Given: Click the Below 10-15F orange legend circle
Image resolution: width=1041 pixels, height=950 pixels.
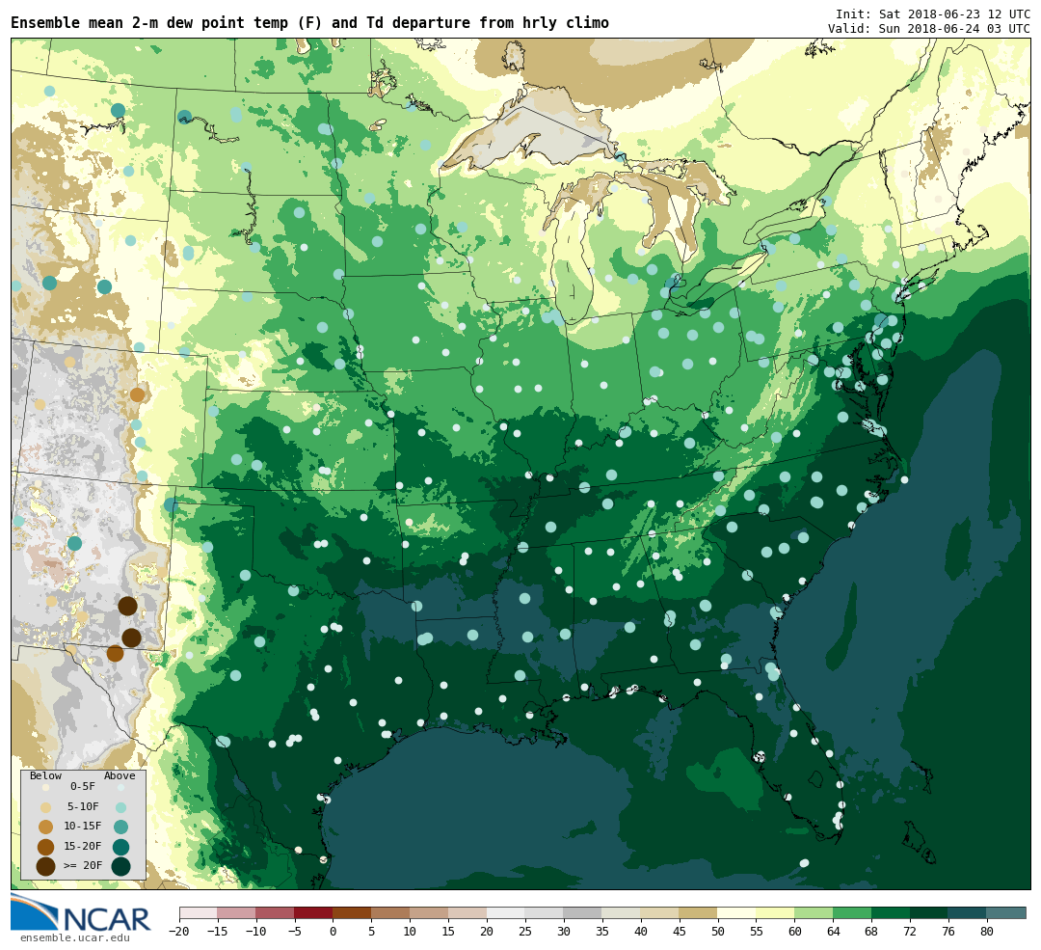Looking at the screenshot, I should pyautogui.click(x=46, y=828).
